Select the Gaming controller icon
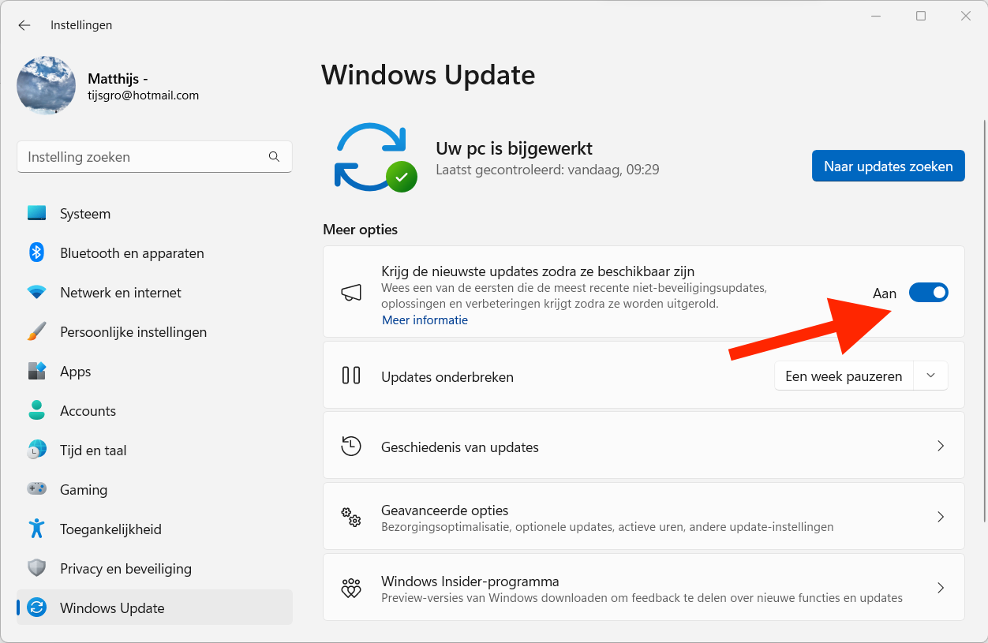The height and width of the screenshot is (643, 988). [x=36, y=490]
